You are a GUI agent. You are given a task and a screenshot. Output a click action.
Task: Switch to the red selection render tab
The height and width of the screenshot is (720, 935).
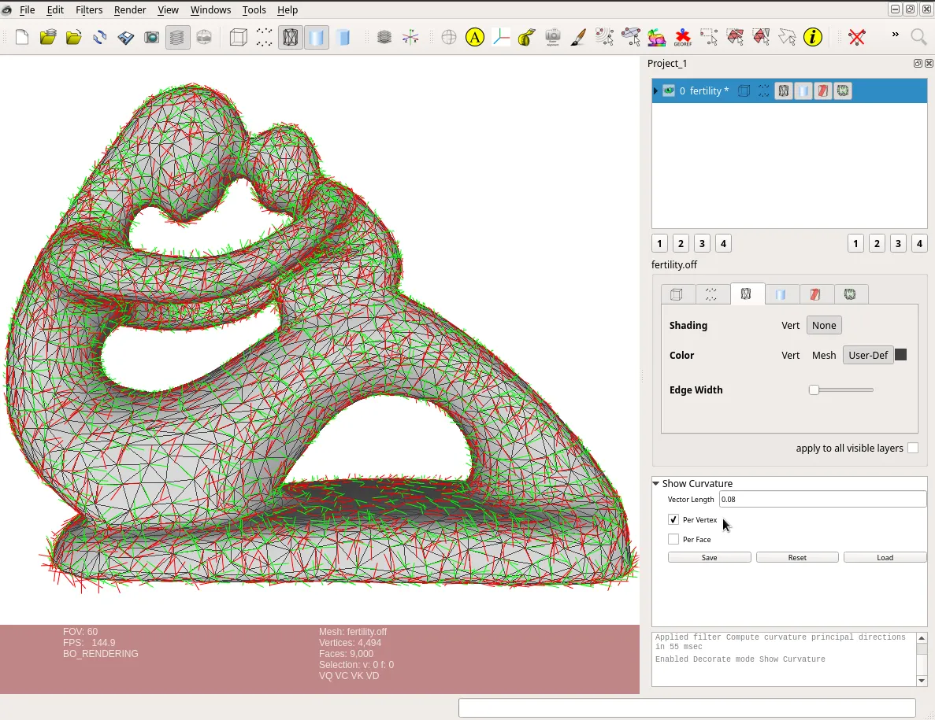point(815,294)
